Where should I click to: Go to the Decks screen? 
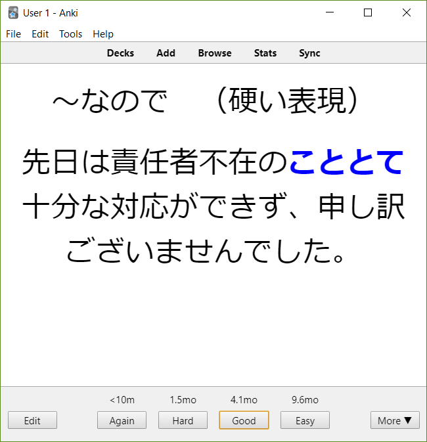coord(120,53)
